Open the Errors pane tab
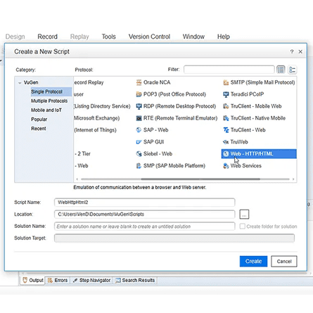The height and width of the screenshot is (313, 313). pyautogui.click(x=58, y=280)
